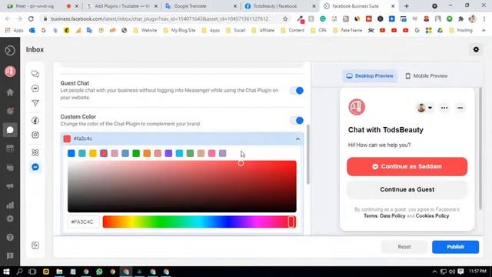Open the profile dropdown in chat preview
The image size is (492, 277).
pyautogui.click(x=425, y=108)
